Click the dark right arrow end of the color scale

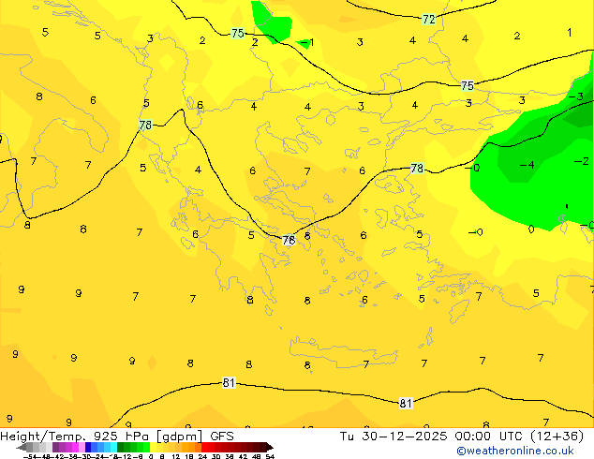(269, 447)
